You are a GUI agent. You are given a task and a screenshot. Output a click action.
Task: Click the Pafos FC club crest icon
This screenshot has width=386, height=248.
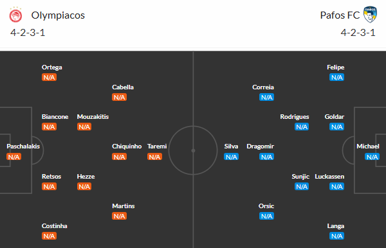tap(370, 15)
